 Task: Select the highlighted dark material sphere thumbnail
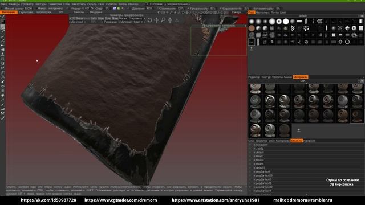click(x=357, y=116)
